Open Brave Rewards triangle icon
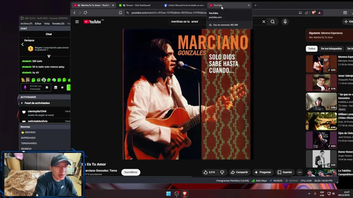353x198 pixels. (319, 13)
